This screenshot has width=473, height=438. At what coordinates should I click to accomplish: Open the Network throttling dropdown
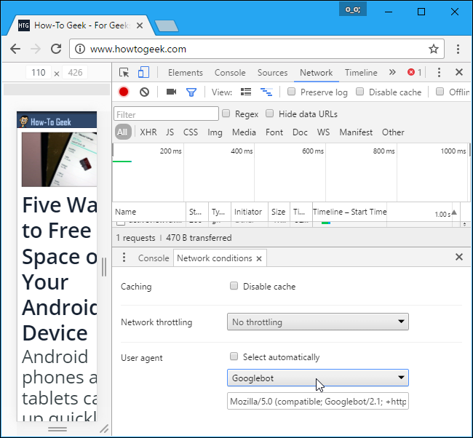click(317, 322)
